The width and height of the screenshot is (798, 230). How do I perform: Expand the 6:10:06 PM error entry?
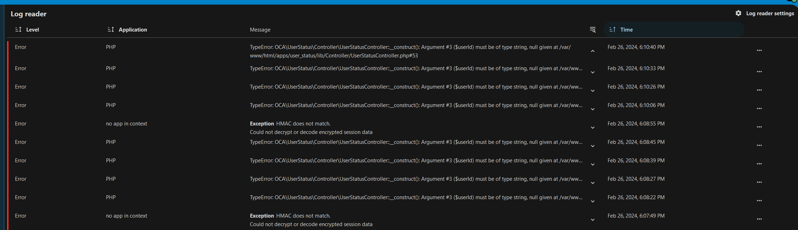pos(592,109)
